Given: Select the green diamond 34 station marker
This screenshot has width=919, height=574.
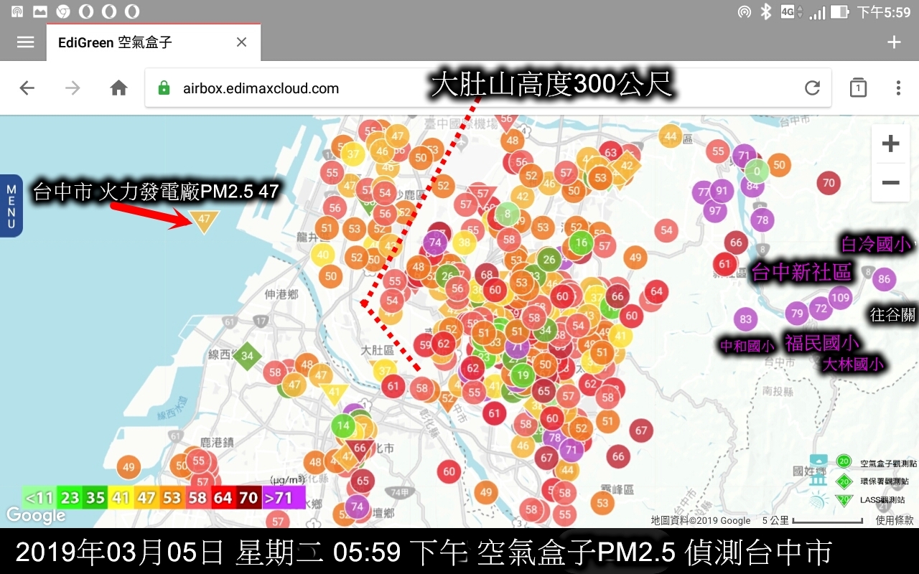Looking at the screenshot, I should pos(247,356).
